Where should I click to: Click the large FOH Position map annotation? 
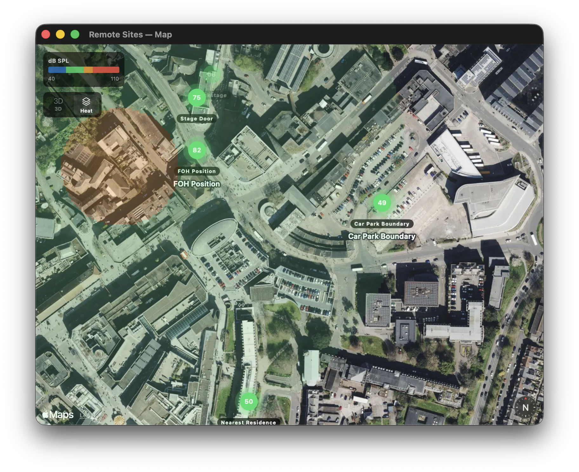(196, 184)
